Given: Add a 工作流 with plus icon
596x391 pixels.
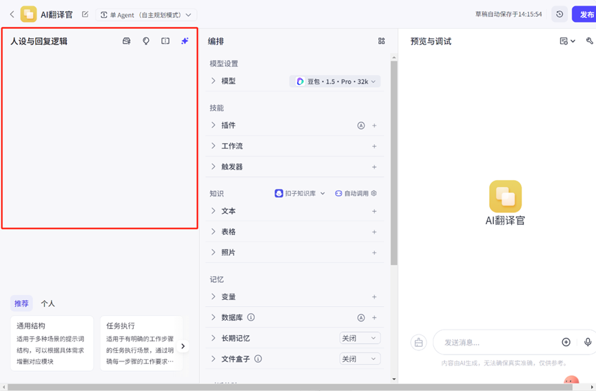Looking at the screenshot, I should [x=374, y=146].
